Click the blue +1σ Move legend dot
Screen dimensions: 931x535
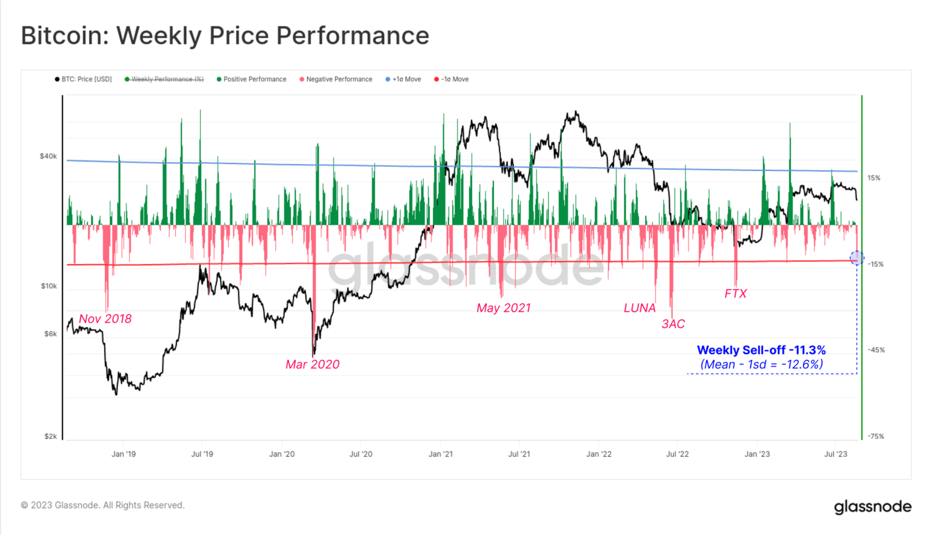coord(388,79)
